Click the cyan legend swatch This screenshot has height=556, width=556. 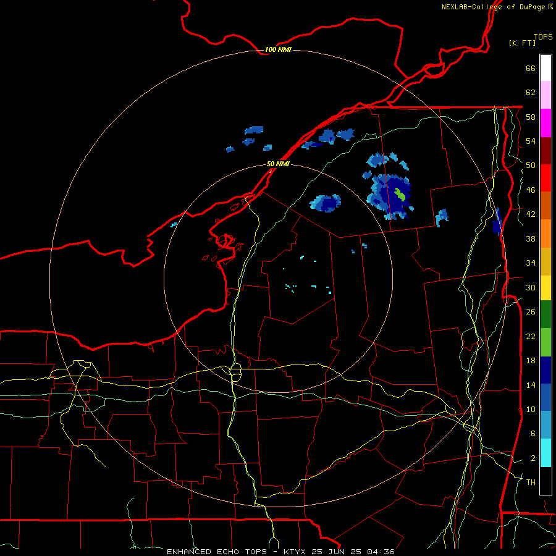(x=545, y=453)
